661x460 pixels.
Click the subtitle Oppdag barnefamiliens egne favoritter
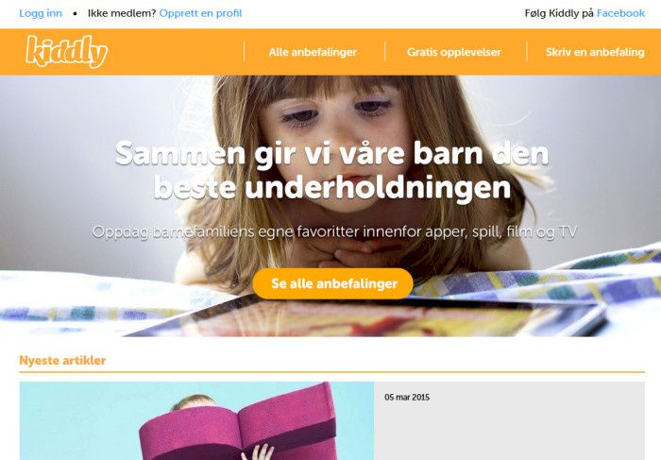pyautogui.click(x=334, y=231)
